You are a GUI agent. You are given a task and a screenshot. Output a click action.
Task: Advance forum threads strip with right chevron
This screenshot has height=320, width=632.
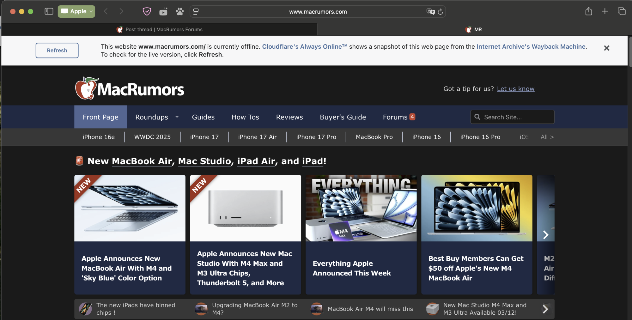[545, 309]
